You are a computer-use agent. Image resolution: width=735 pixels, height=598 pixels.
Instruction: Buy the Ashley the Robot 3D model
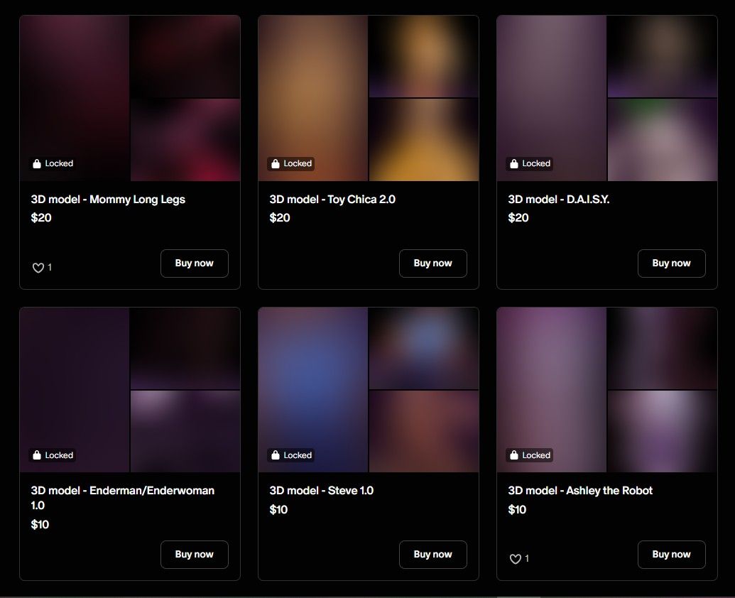671,555
